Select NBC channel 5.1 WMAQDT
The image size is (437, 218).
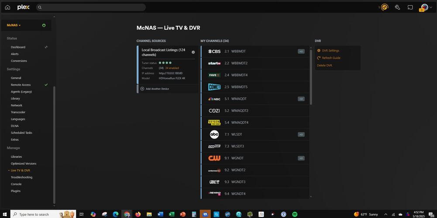pyautogui.click(x=255, y=99)
